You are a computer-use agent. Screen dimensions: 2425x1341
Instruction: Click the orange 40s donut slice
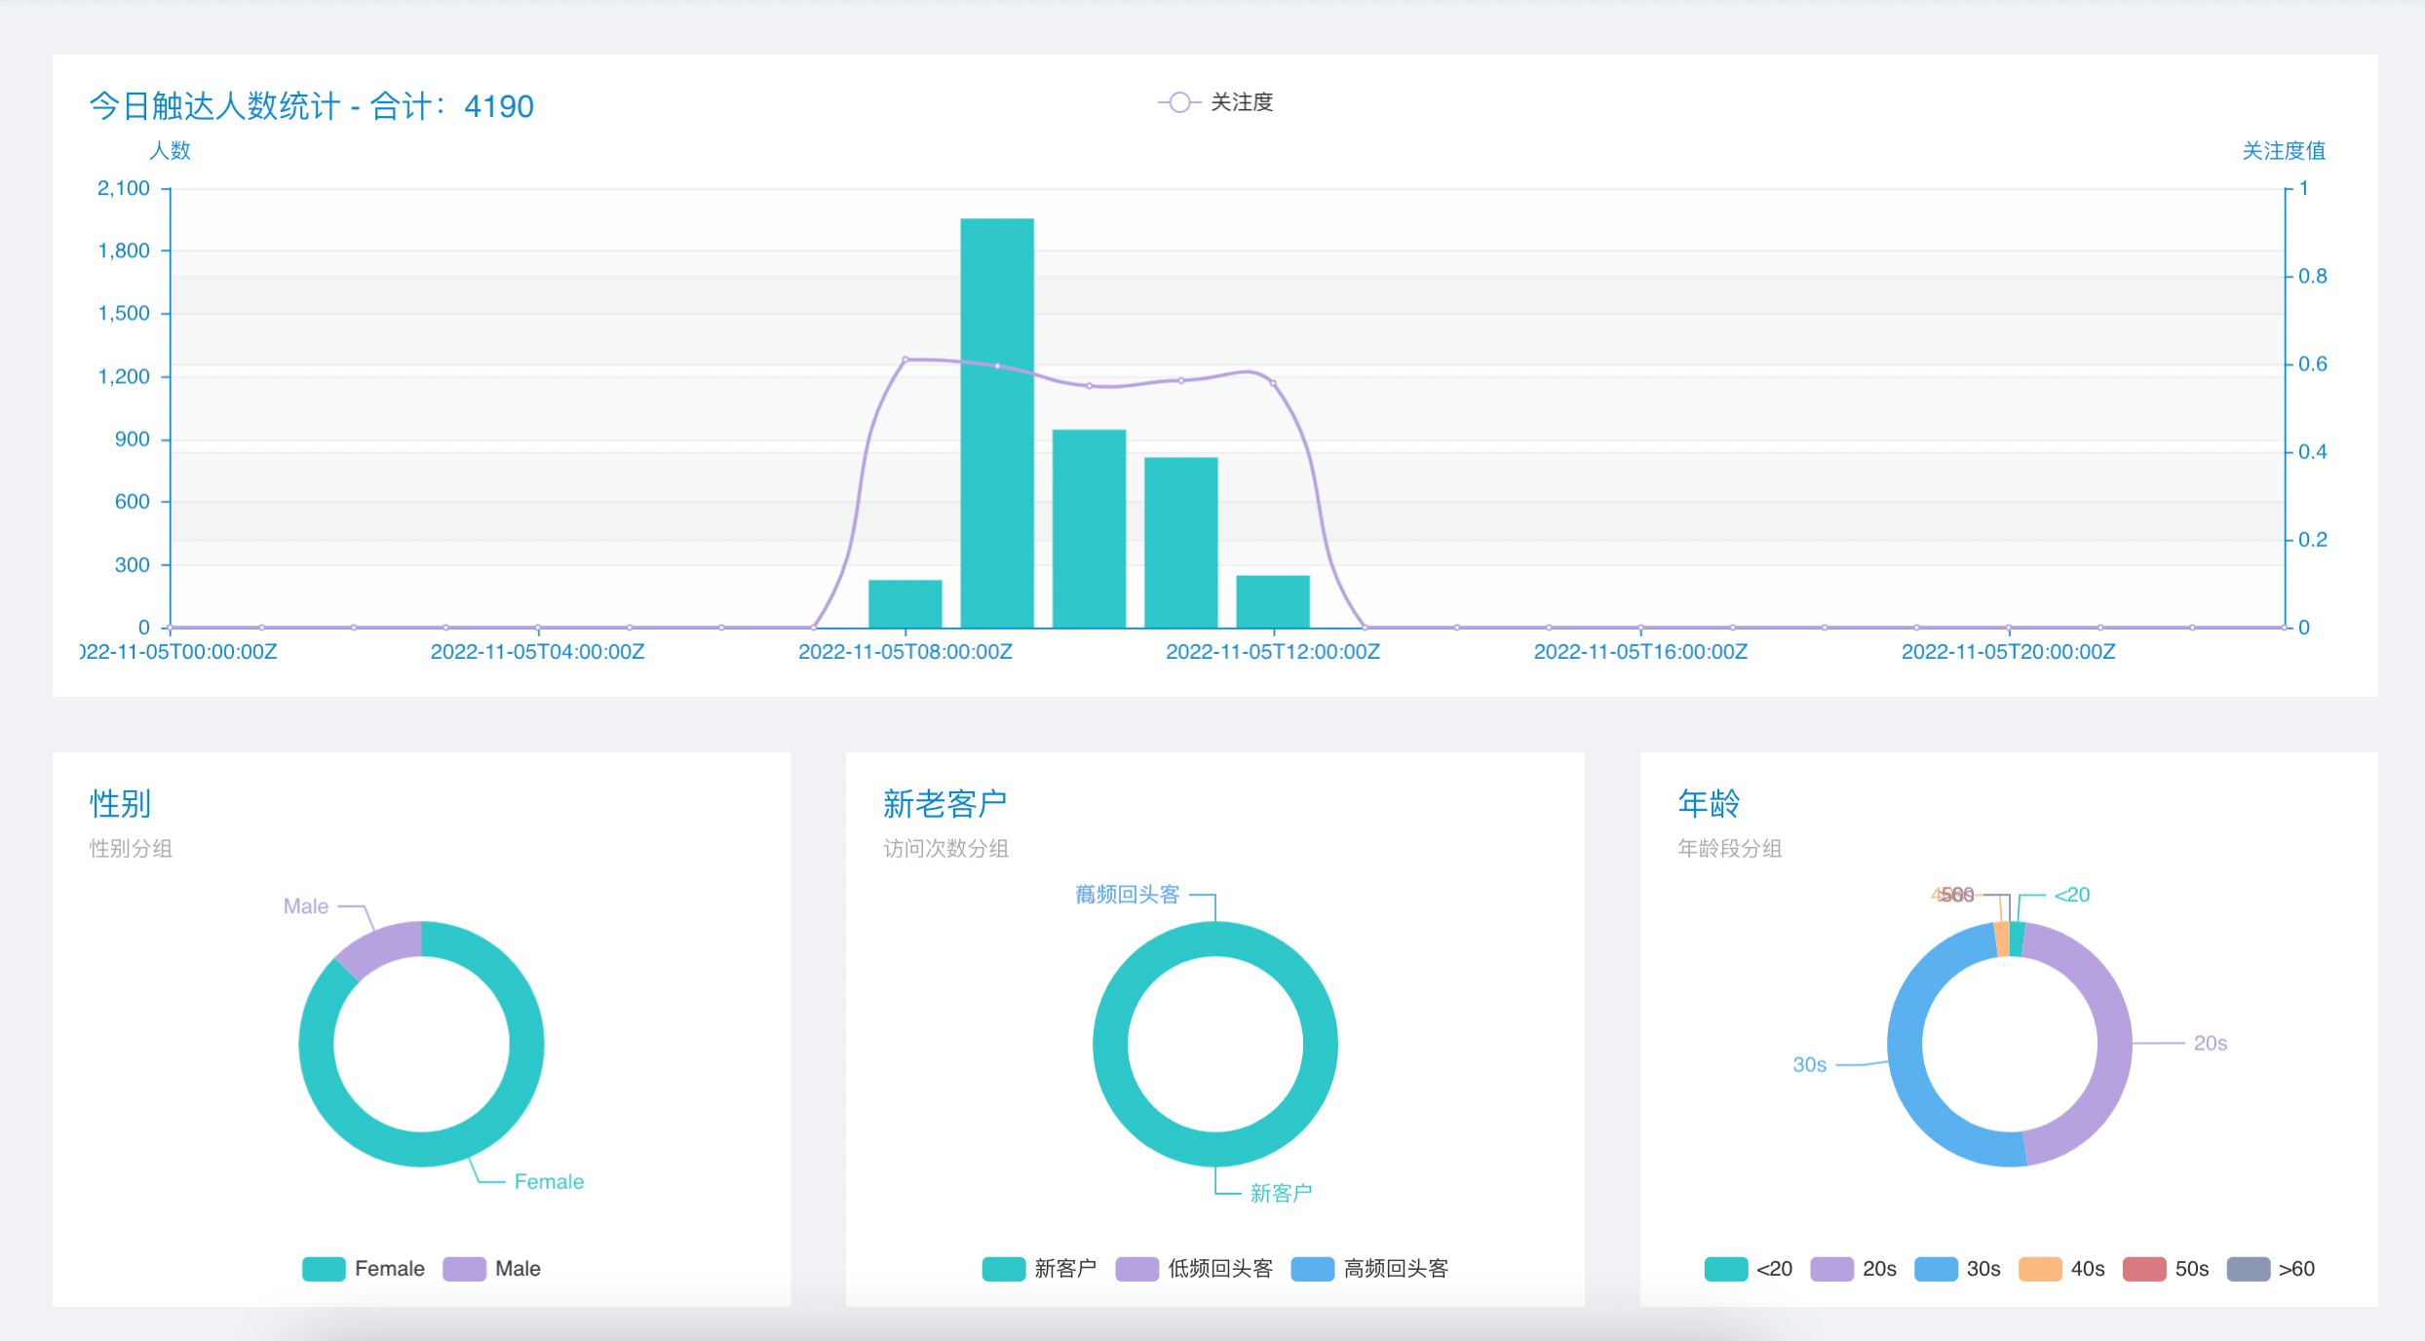(x=2002, y=939)
